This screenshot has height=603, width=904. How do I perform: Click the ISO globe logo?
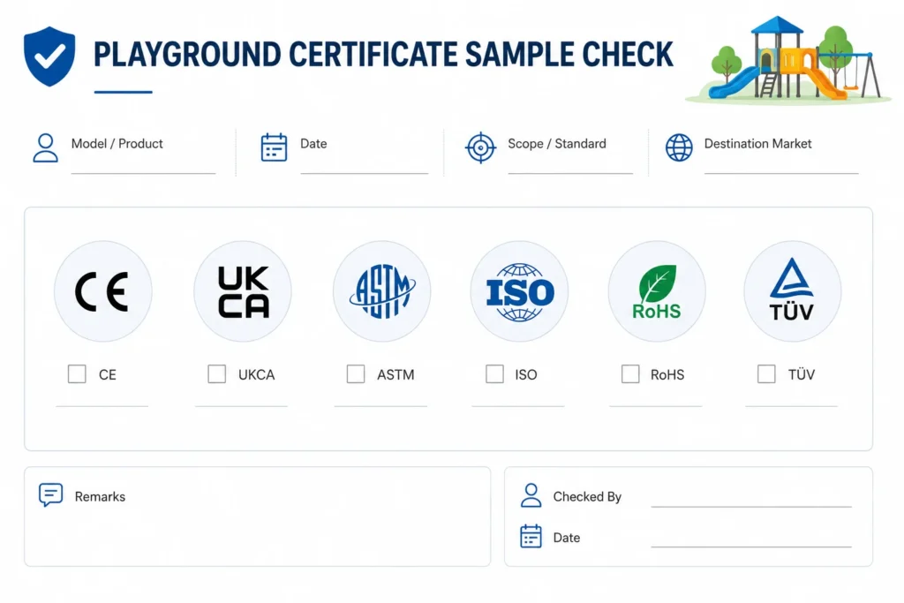pyautogui.click(x=519, y=291)
